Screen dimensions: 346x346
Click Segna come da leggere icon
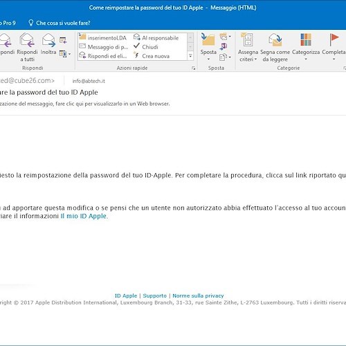click(275, 39)
